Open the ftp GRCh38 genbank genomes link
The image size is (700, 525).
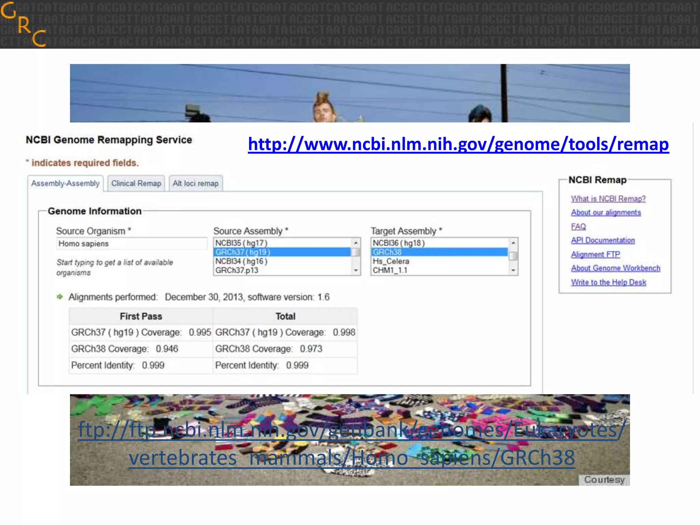tap(352, 443)
